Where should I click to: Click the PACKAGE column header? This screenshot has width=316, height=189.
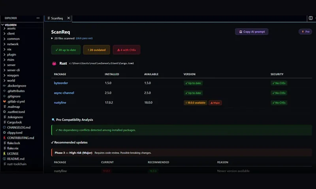60,74
